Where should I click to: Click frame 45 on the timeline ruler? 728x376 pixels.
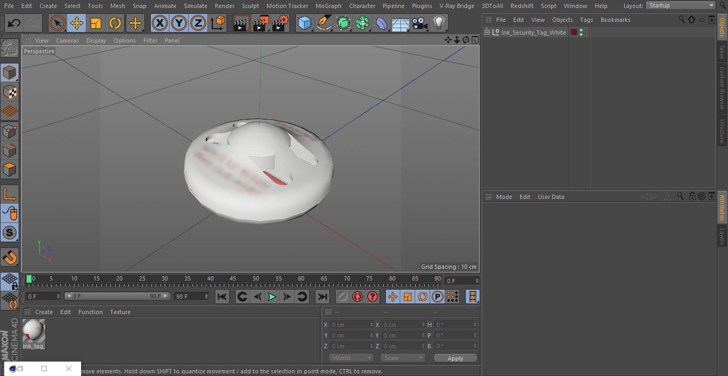click(x=233, y=278)
